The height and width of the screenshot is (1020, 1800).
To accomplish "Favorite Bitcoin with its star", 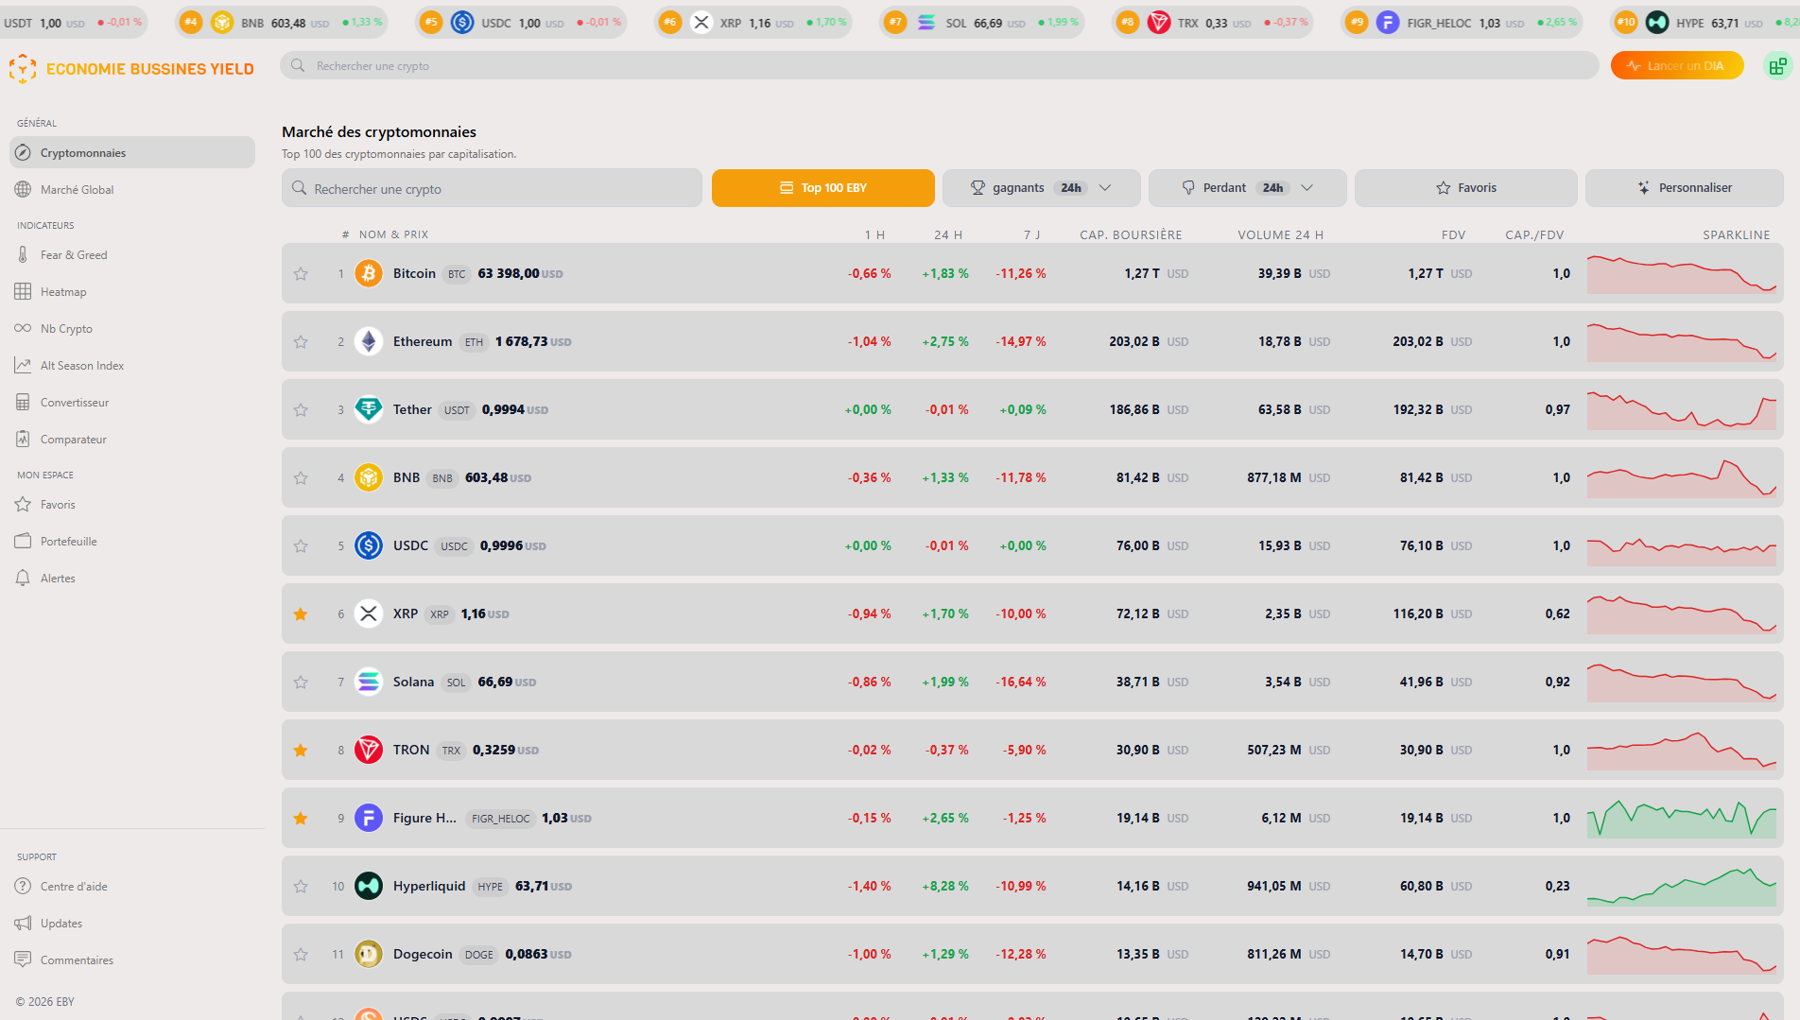I will (301, 273).
